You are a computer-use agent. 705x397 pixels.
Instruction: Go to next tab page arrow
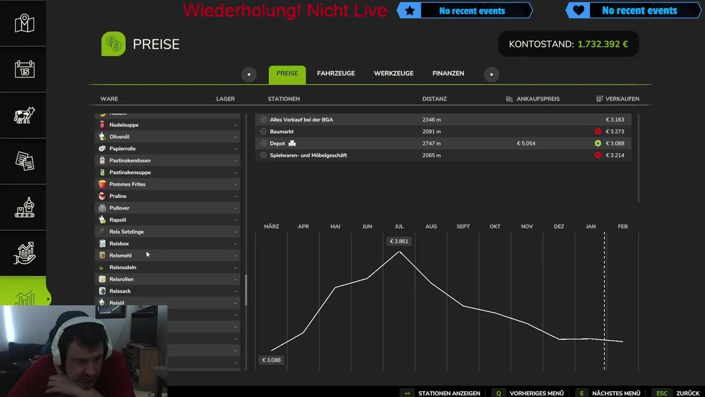[x=491, y=74]
